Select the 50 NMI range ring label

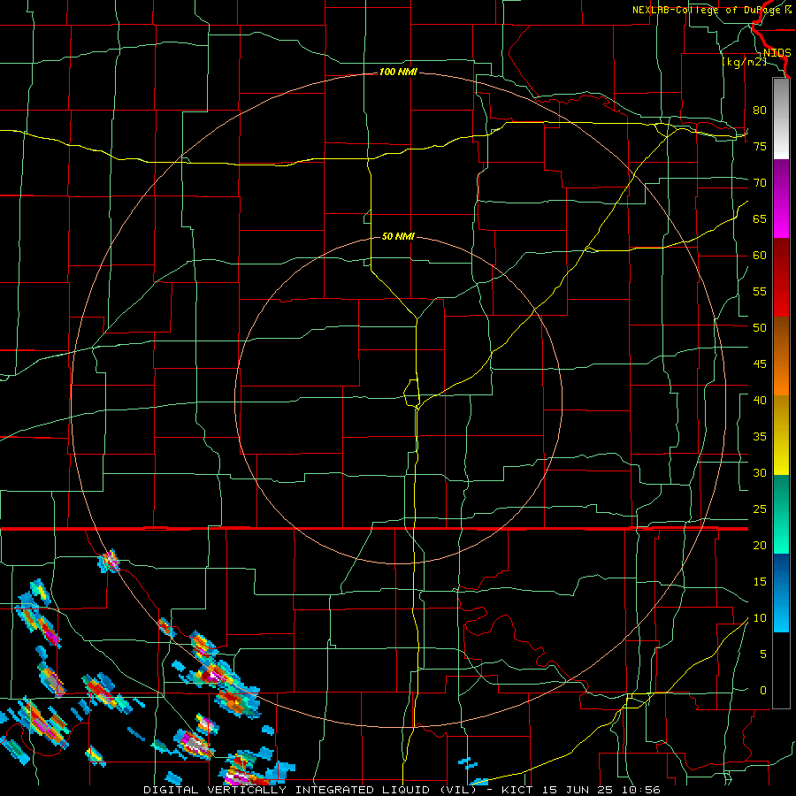pos(398,236)
